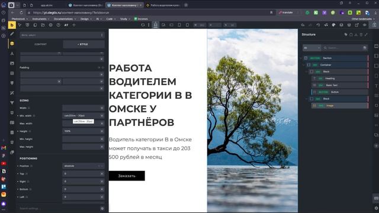Open the revisions history icon
The height and width of the screenshot is (213, 379).
(318, 25)
